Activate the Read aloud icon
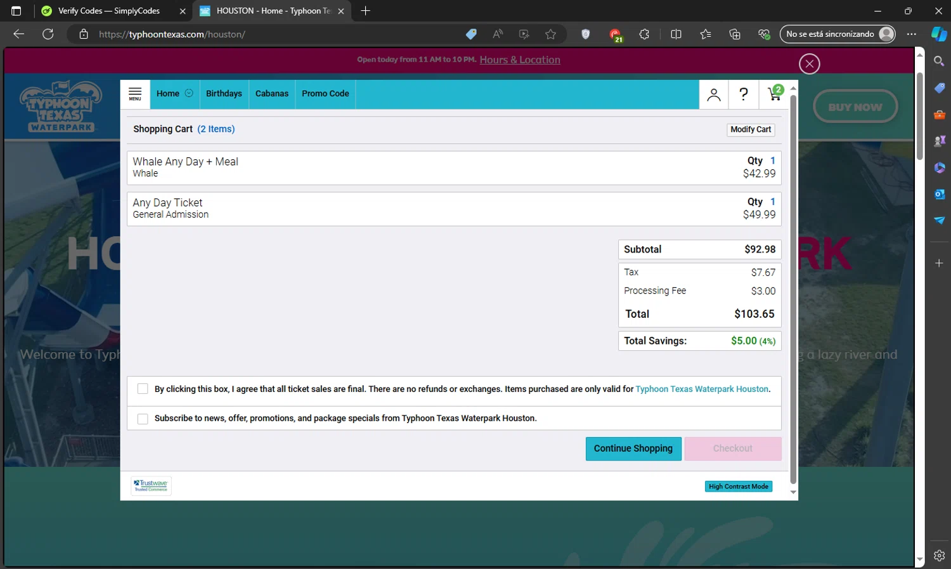 [x=498, y=34]
